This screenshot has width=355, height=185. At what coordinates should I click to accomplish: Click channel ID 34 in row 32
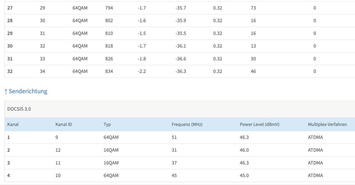pyautogui.click(x=42, y=71)
